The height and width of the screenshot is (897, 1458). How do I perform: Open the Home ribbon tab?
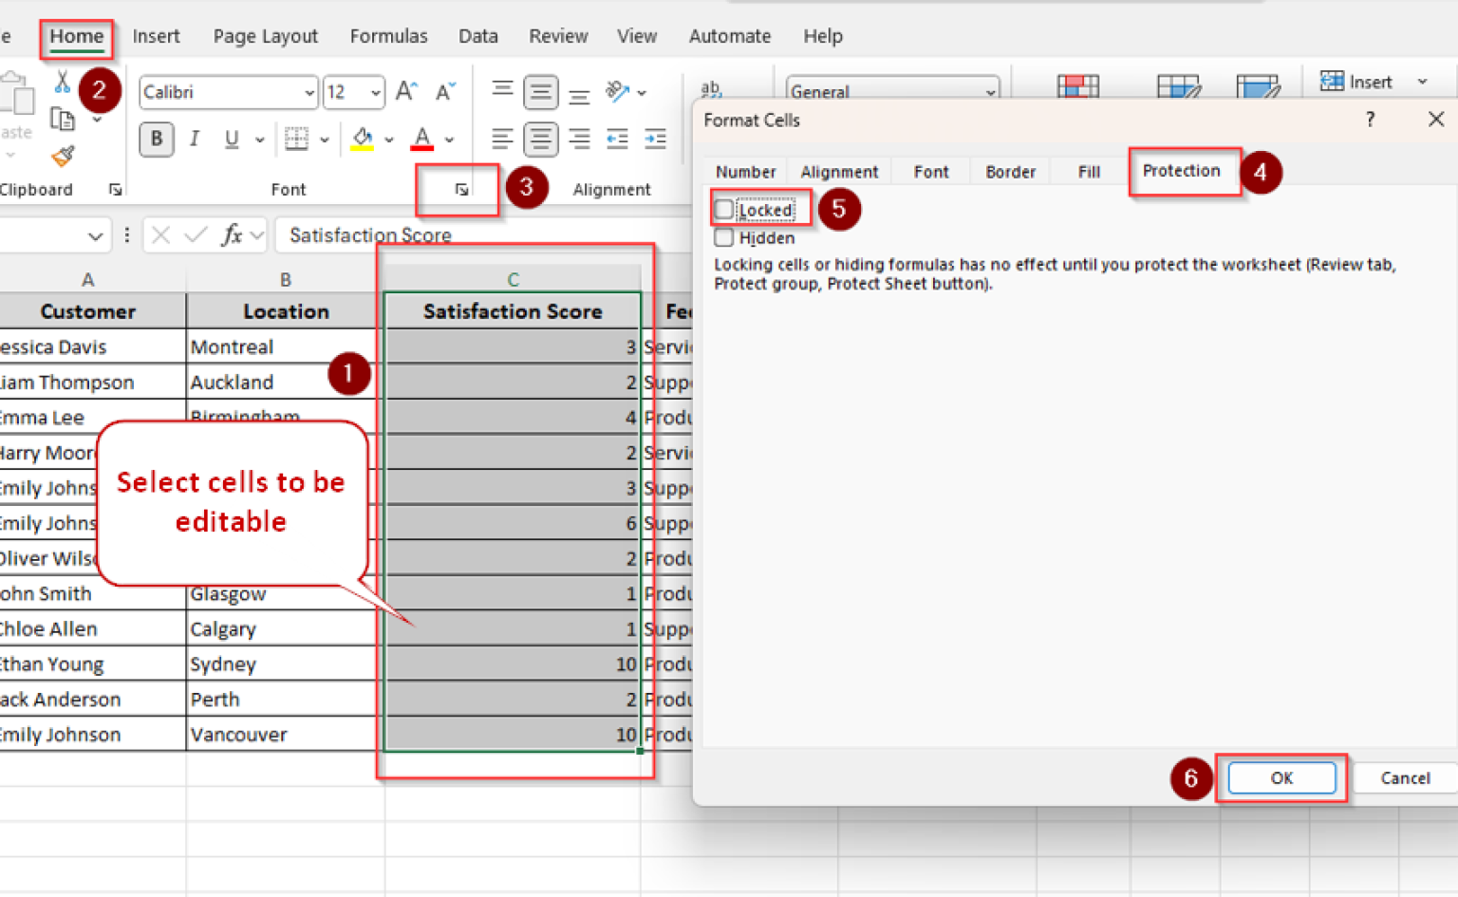point(76,35)
